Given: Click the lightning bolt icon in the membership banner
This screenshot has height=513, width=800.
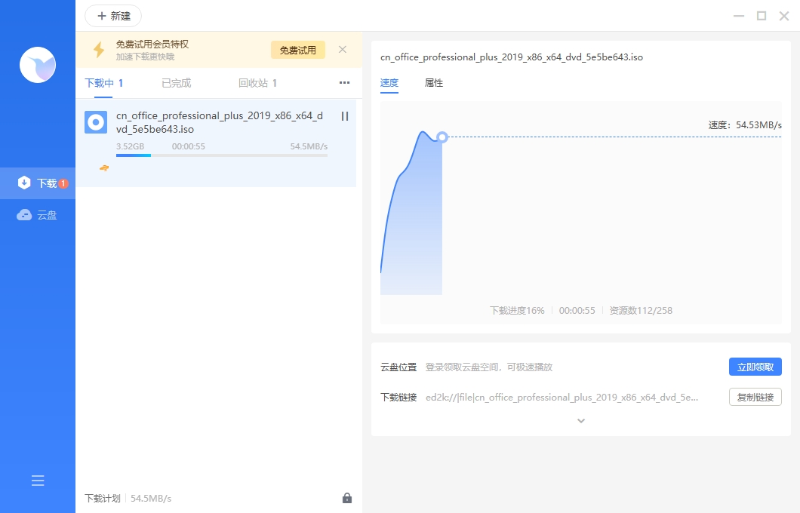Looking at the screenshot, I should (x=97, y=49).
